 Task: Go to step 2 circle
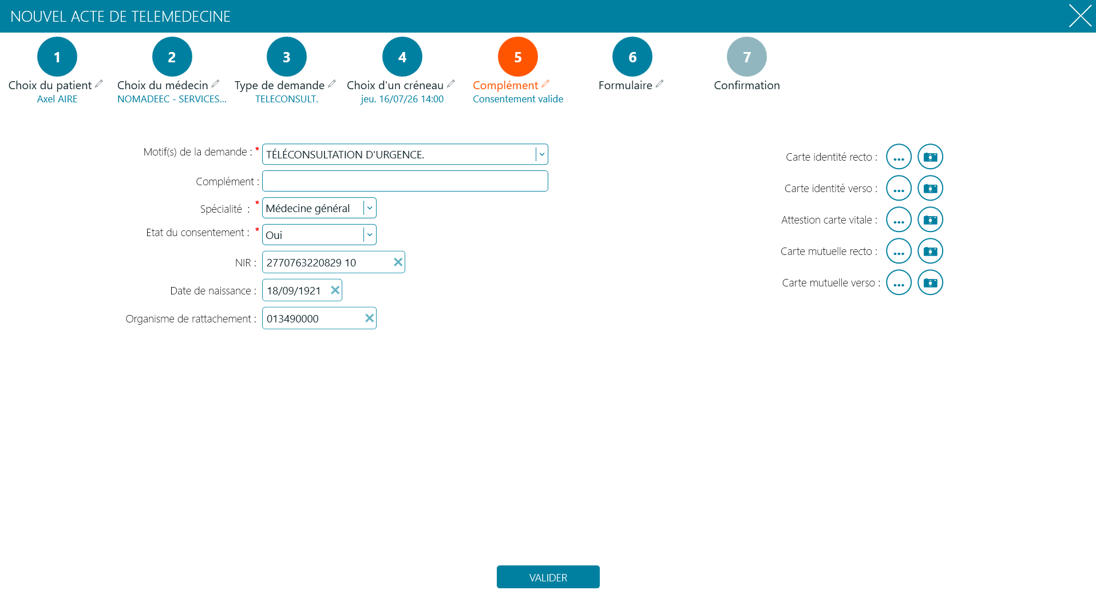(x=172, y=57)
